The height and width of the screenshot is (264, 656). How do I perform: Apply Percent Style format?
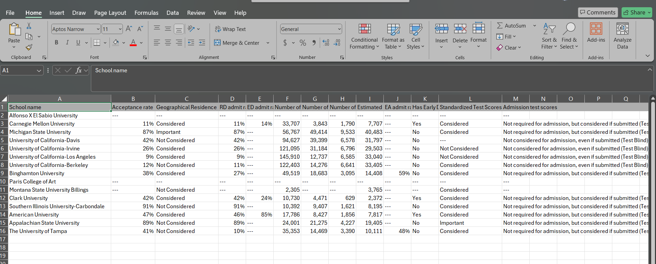303,43
